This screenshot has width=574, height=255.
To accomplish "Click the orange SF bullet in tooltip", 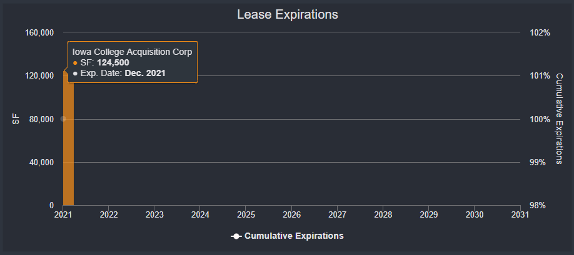I will (76, 63).
